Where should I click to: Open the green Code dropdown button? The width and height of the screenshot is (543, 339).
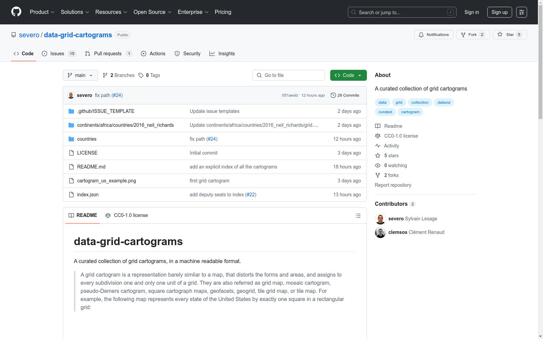pyautogui.click(x=348, y=75)
